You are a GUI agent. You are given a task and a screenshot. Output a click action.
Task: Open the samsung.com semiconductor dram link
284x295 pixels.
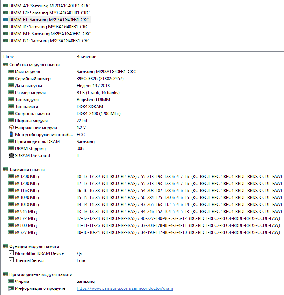coord(125,288)
